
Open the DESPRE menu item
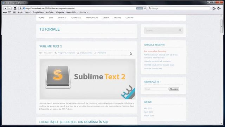tap(117, 18)
